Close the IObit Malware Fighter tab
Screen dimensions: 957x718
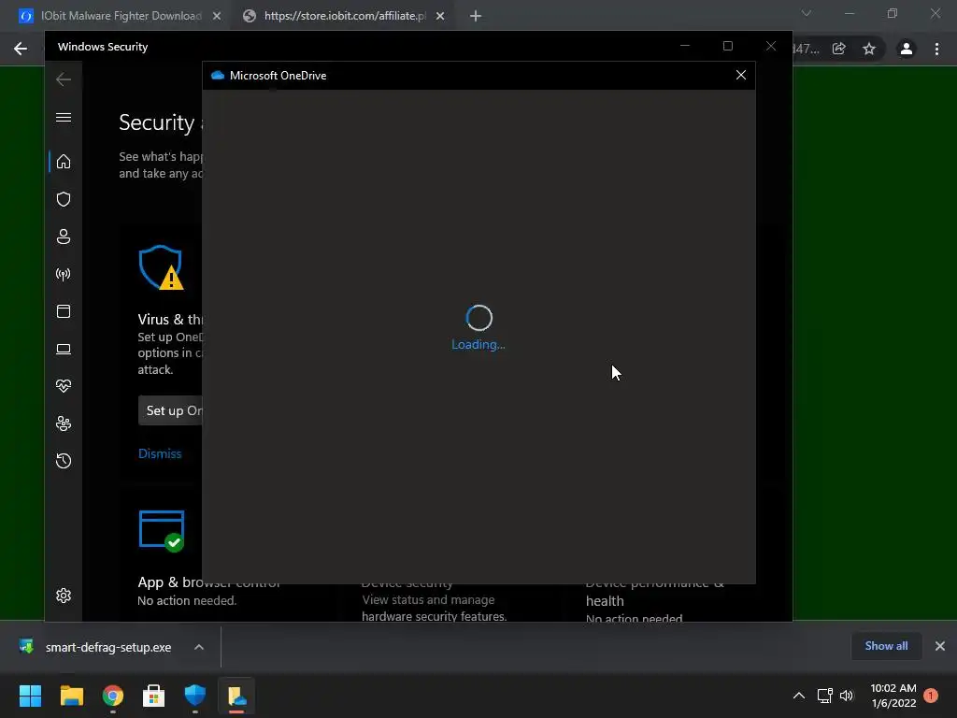pyautogui.click(x=217, y=17)
